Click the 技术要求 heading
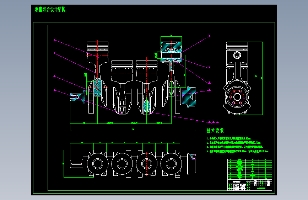 (215, 131)
